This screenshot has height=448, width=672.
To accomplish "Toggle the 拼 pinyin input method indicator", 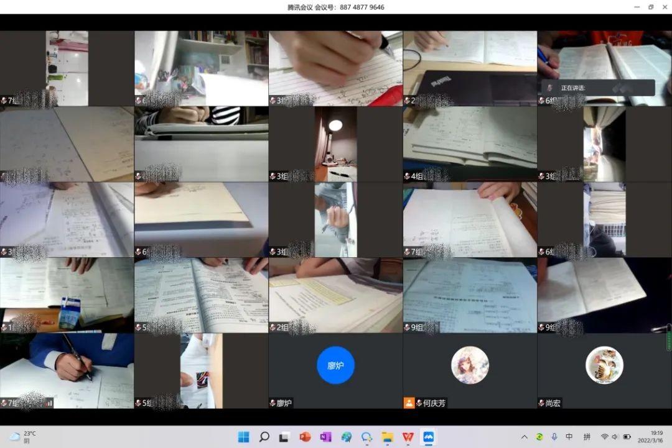I will tap(586, 437).
